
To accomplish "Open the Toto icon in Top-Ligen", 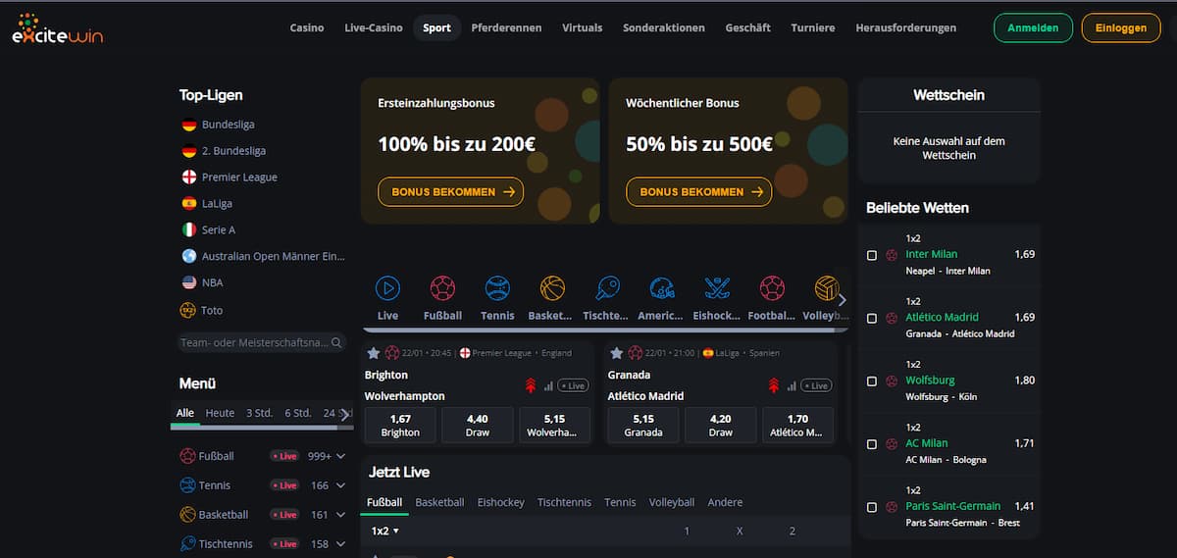I will tap(188, 310).
